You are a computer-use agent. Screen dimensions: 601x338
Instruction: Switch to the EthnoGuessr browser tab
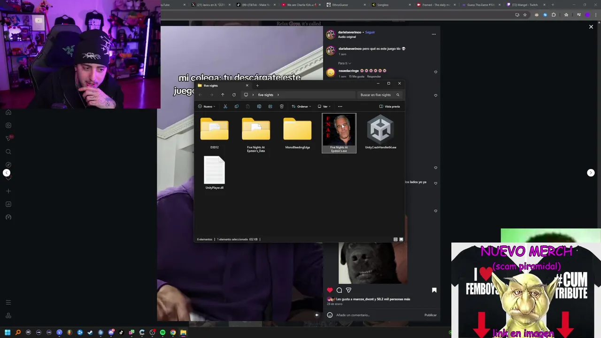click(345, 5)
